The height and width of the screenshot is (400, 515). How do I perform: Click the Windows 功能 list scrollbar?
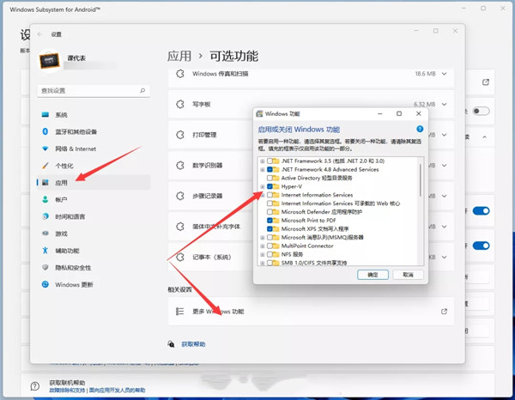(421, 180)
